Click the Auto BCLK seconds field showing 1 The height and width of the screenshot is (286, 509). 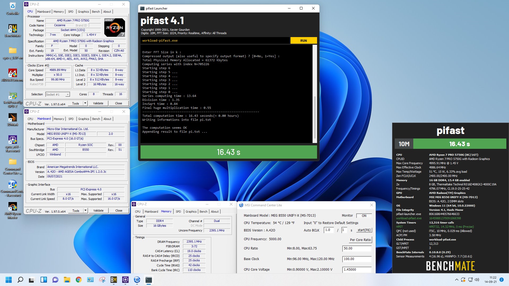(344, 230)
